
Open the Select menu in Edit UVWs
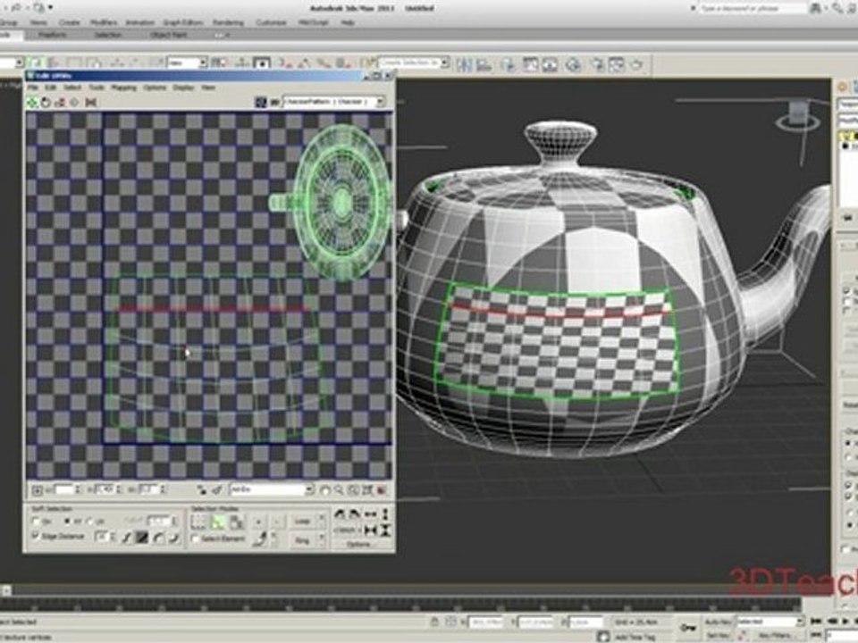point(72,88)
